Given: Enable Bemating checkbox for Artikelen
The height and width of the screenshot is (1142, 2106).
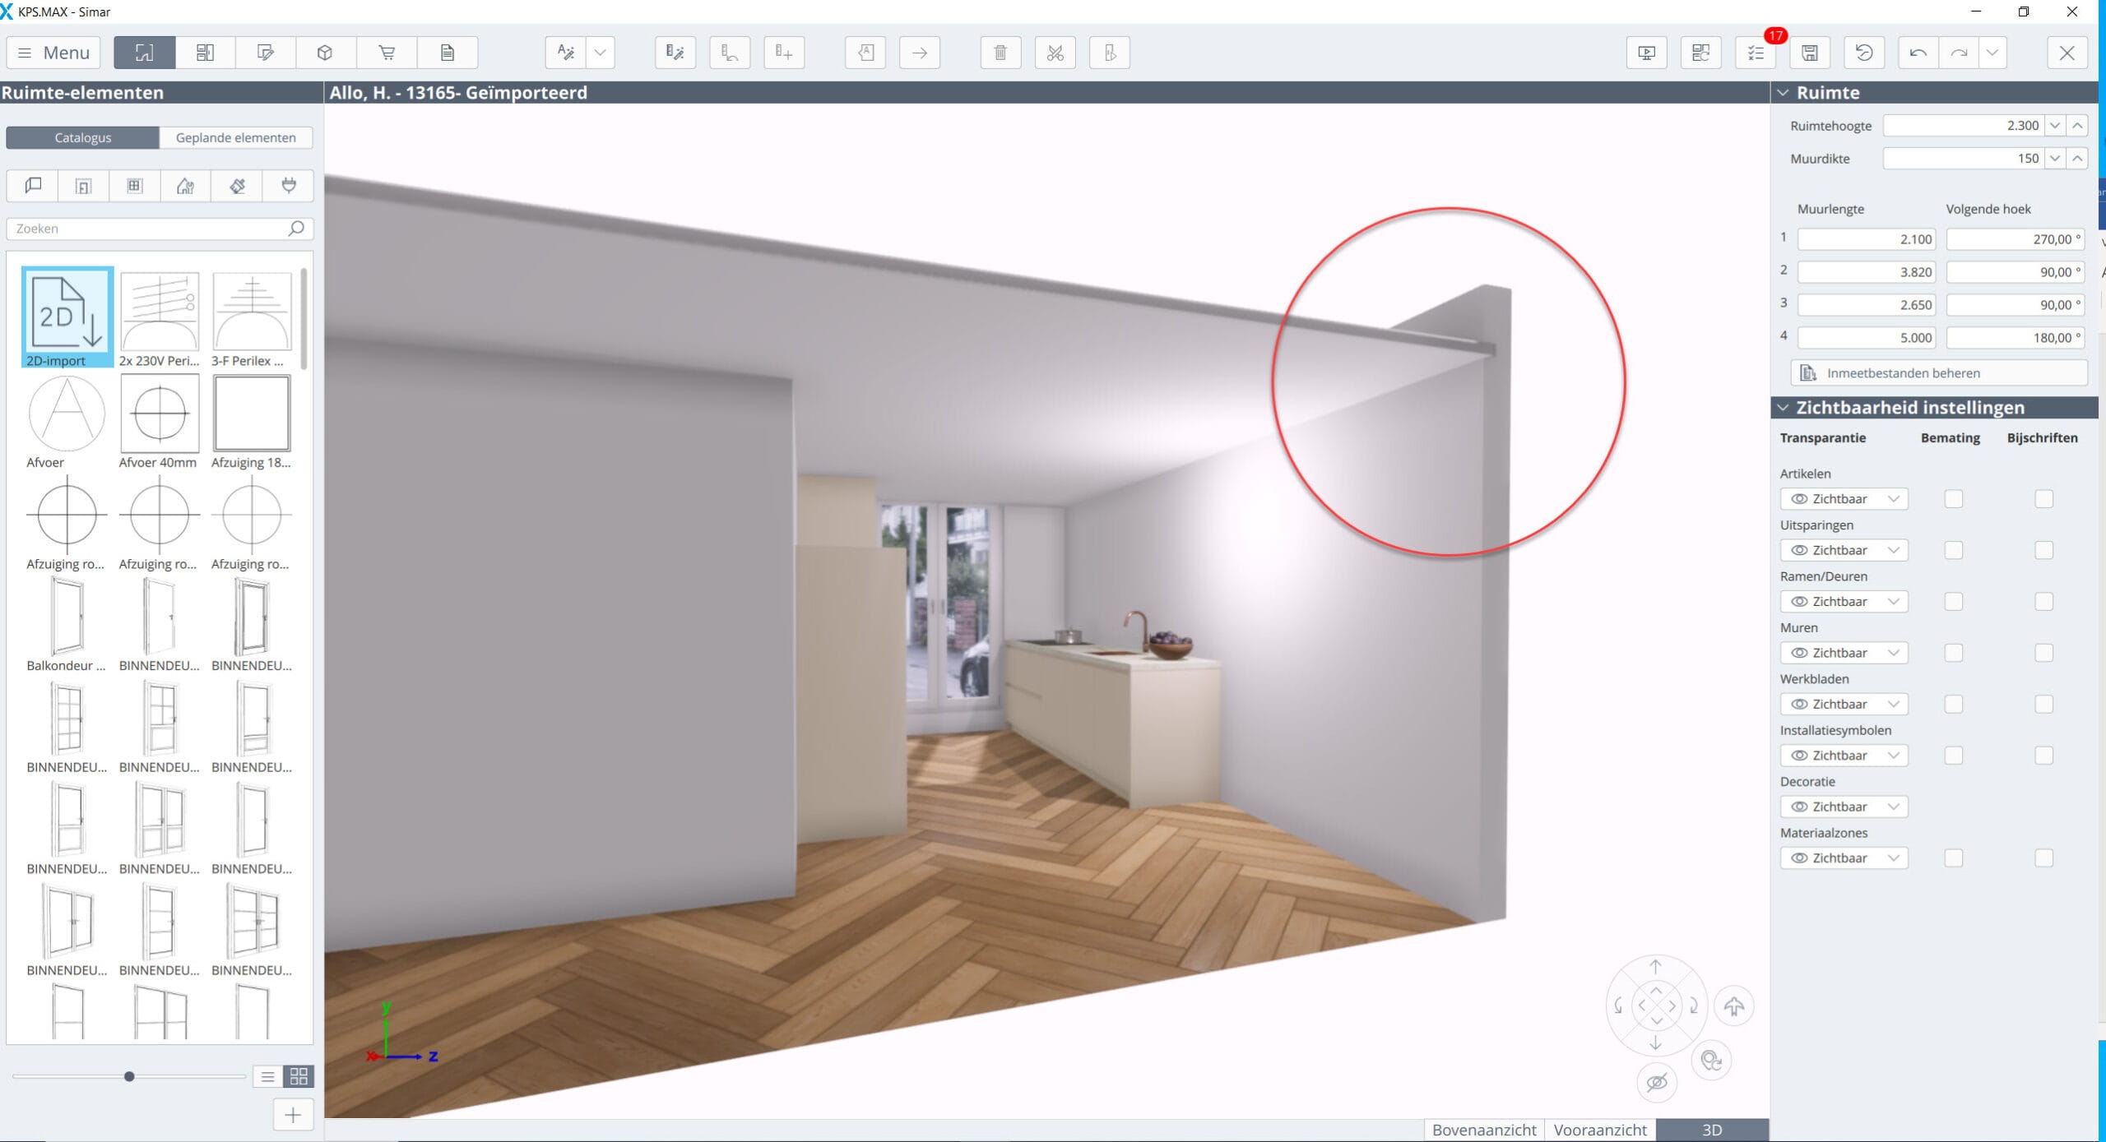Looking at the screenshot, I should click(x=1953, y=499).
